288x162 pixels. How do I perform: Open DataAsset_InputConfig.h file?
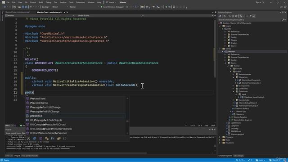[x=254, y=97]
